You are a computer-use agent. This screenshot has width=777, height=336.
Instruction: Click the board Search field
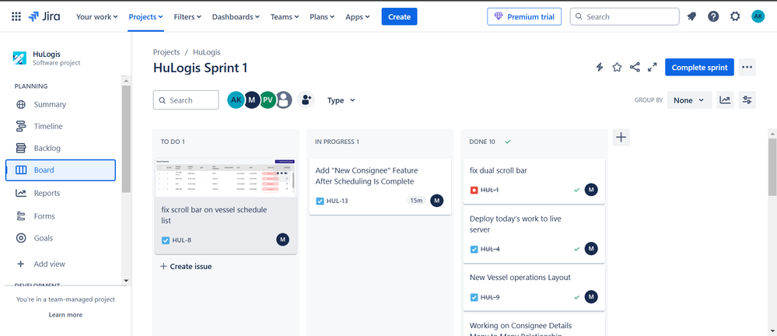tap(186, 100)
